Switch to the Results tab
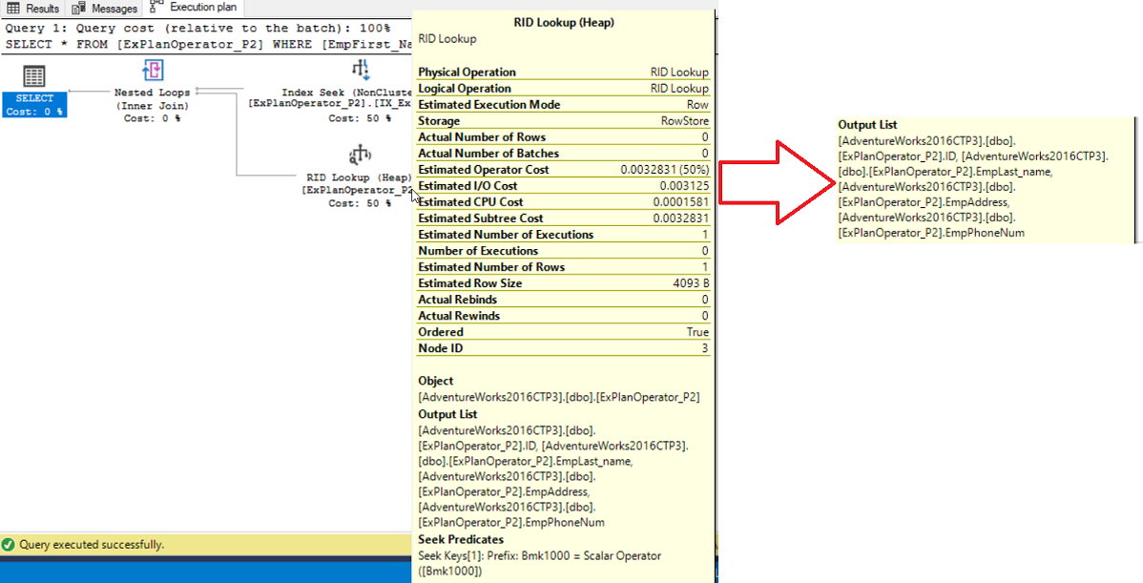 pyautogui.click(x=32, y=8)
